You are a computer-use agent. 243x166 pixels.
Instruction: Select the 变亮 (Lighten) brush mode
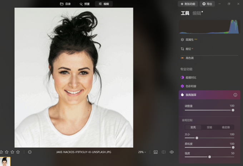[193, 127]
